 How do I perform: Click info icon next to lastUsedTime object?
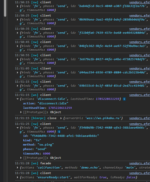(124, 99)
